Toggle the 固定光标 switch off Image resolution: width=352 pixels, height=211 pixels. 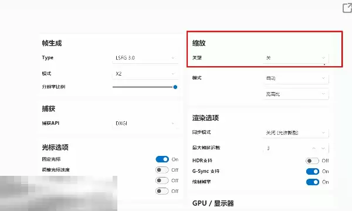point(162,159)
